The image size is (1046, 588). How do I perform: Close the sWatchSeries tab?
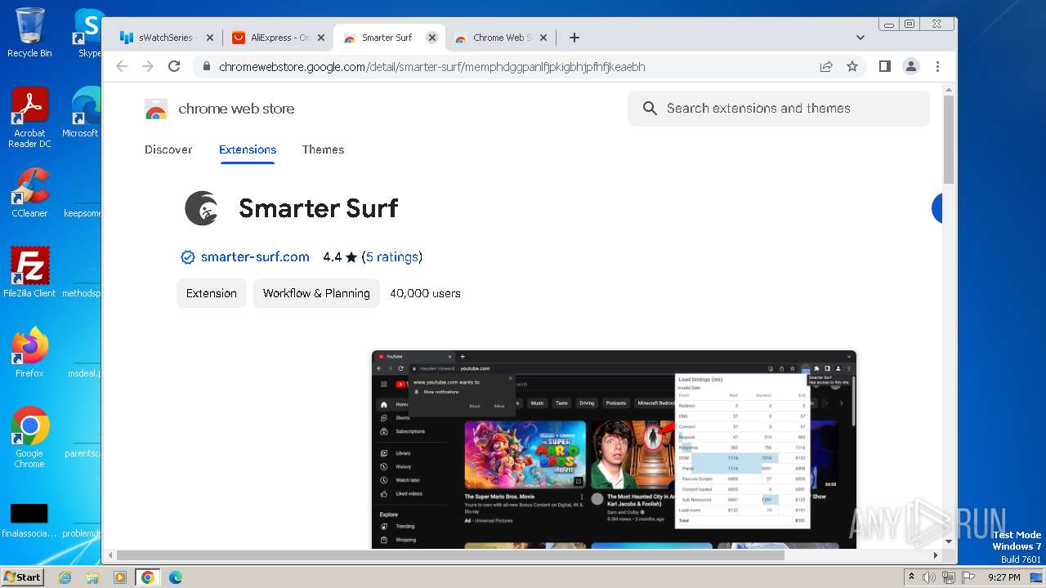(x=209, y=38)
